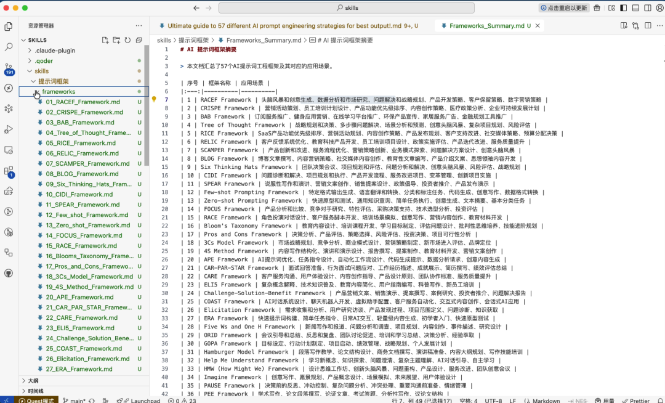665x403 pixels.
Task: Open Source Control with 191 badge
Action: tap(9, 69)
